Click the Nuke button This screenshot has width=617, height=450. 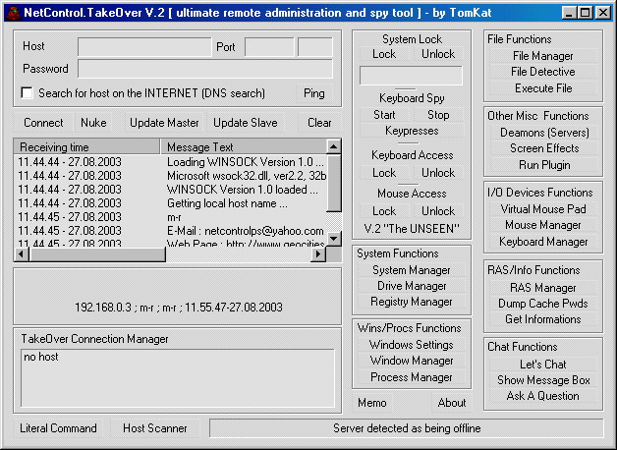point(93,123)
